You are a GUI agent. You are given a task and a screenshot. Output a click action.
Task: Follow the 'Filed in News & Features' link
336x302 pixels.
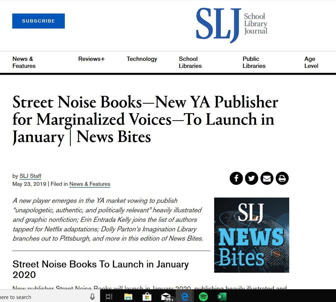(x=90, y=184)
